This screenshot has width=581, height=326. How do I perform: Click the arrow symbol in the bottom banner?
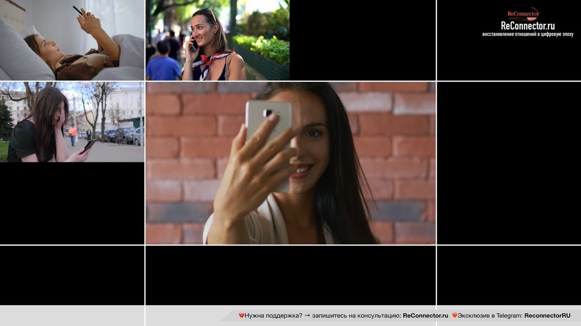coord(307,315)
